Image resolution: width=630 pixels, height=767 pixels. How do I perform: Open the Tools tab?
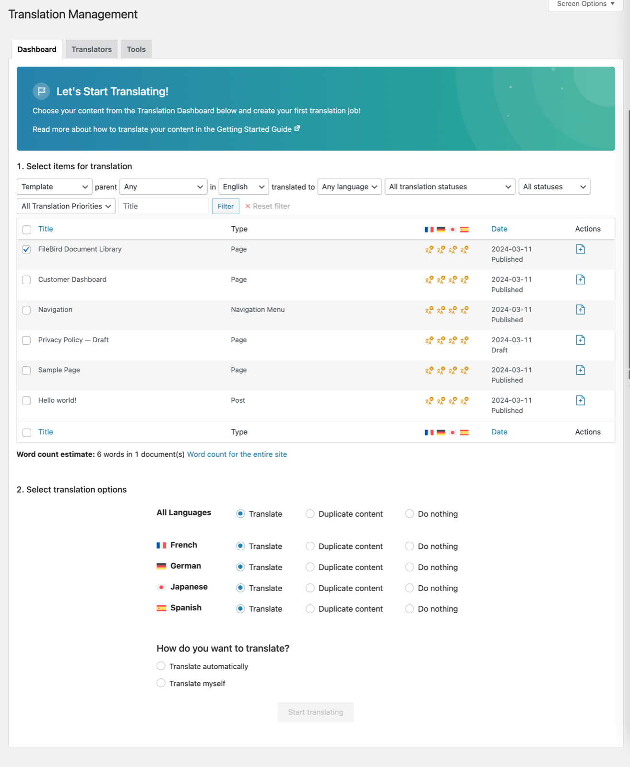(x=136, y=49)
